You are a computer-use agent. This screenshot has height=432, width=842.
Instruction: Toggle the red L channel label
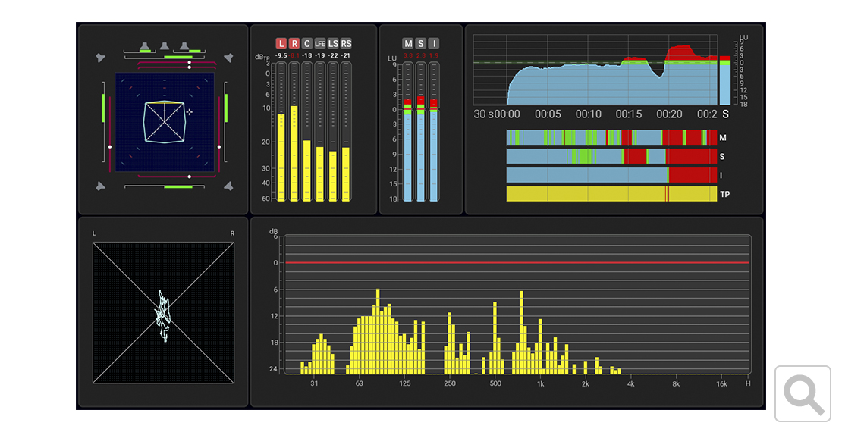point(281,43)
